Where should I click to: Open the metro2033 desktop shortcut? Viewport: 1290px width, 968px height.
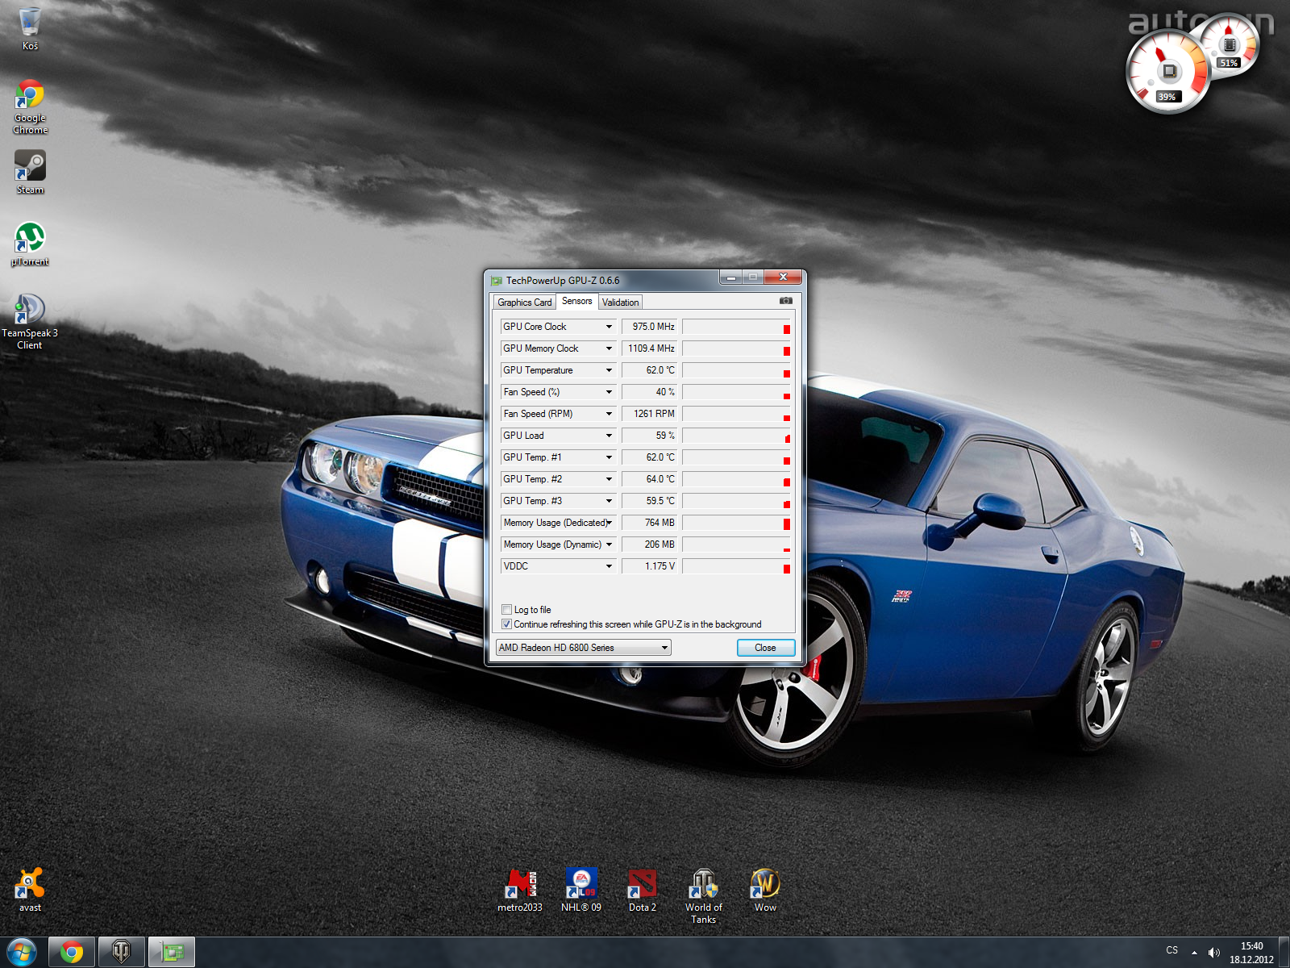[520, 885]
